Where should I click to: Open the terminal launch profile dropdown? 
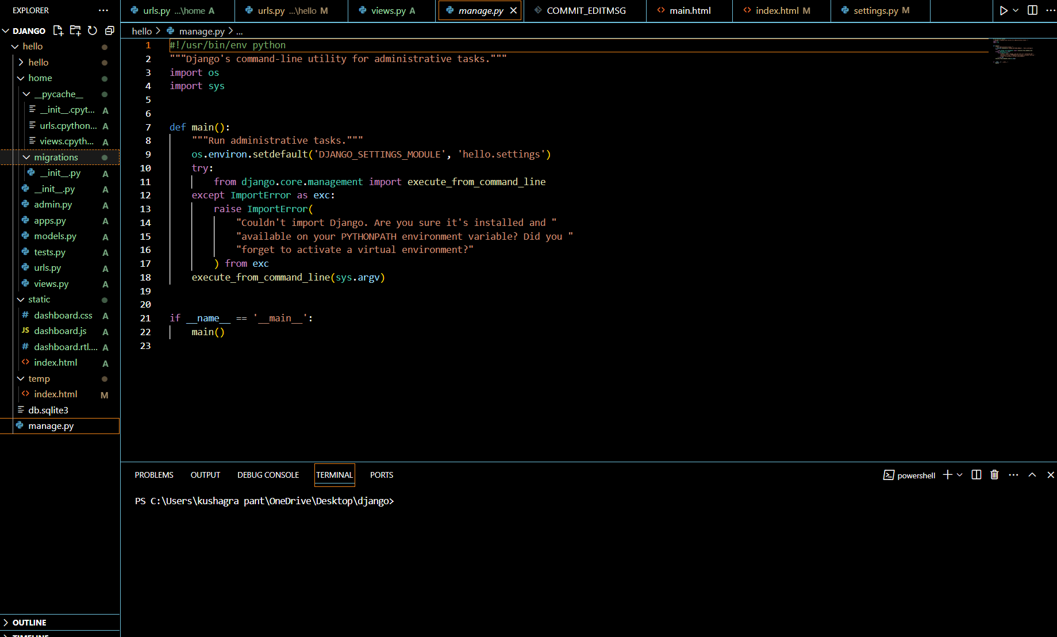959,475
